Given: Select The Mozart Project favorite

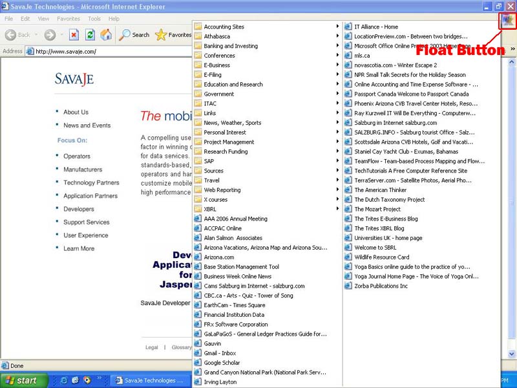Looking at the screenshot, I should [x=377, y=209].
